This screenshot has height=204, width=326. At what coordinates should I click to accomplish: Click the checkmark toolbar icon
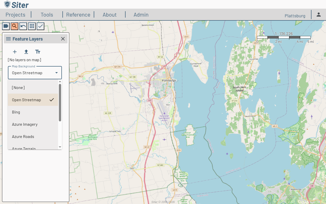(40, 26)
